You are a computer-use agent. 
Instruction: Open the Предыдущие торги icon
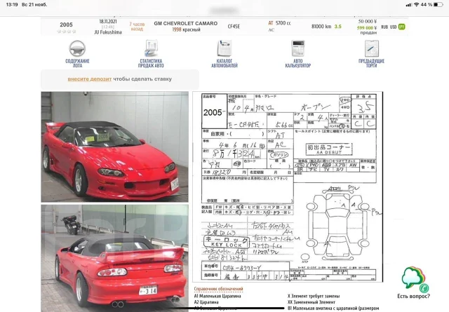coord(372,48)
